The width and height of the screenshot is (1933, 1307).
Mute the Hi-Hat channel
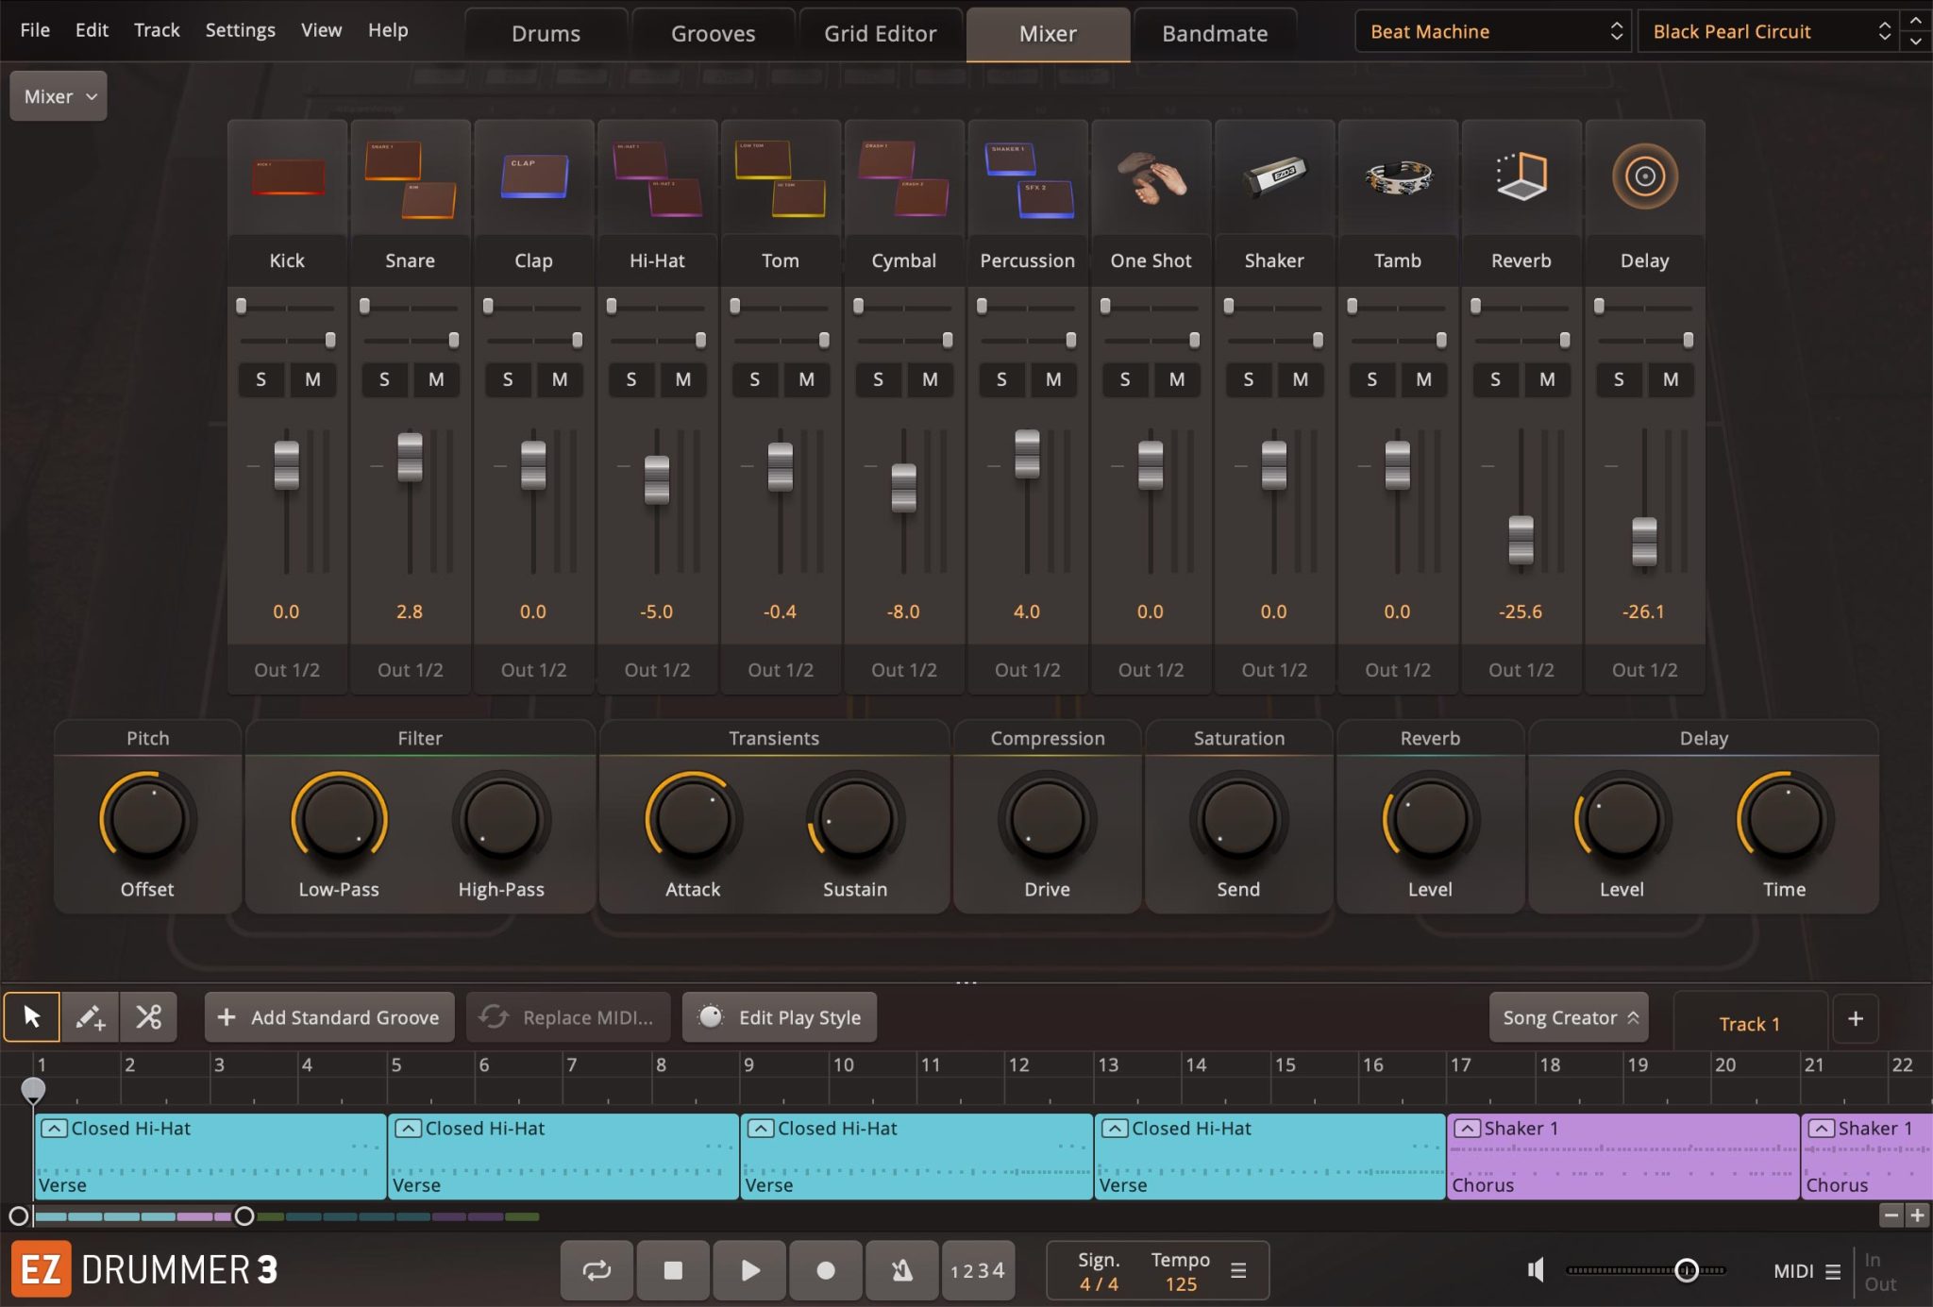tap(682, 379)
